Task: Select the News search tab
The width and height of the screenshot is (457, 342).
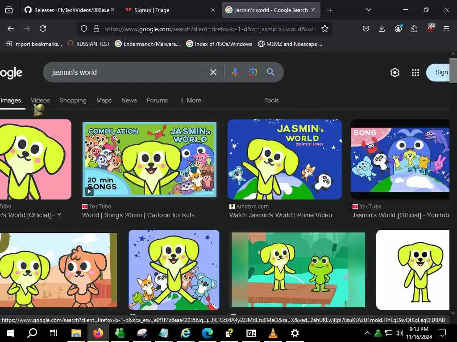Action: (129, 100)
